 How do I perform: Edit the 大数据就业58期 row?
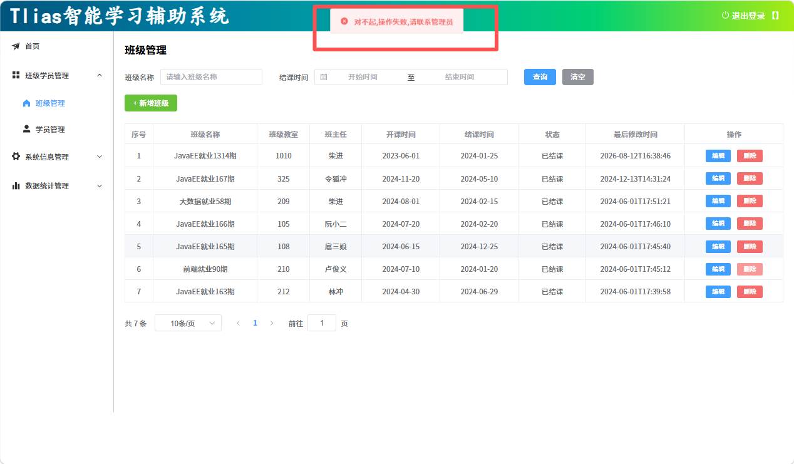click(x=718, y=201)
